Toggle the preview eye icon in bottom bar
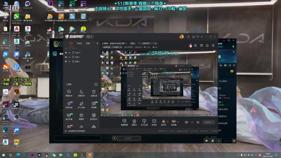 (192, 122)
